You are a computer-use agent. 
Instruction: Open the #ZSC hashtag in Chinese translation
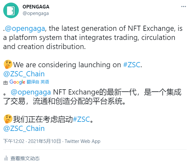[81, 119]
